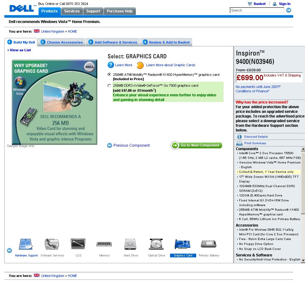The image size is (305, 281).
Task: Click Go to Next Component button label
Action: click(200, 145)
